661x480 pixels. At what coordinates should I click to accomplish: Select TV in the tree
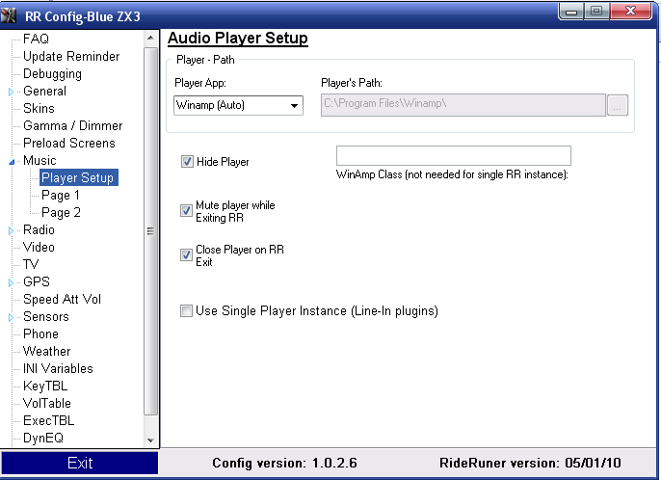(x=31, y=264)
